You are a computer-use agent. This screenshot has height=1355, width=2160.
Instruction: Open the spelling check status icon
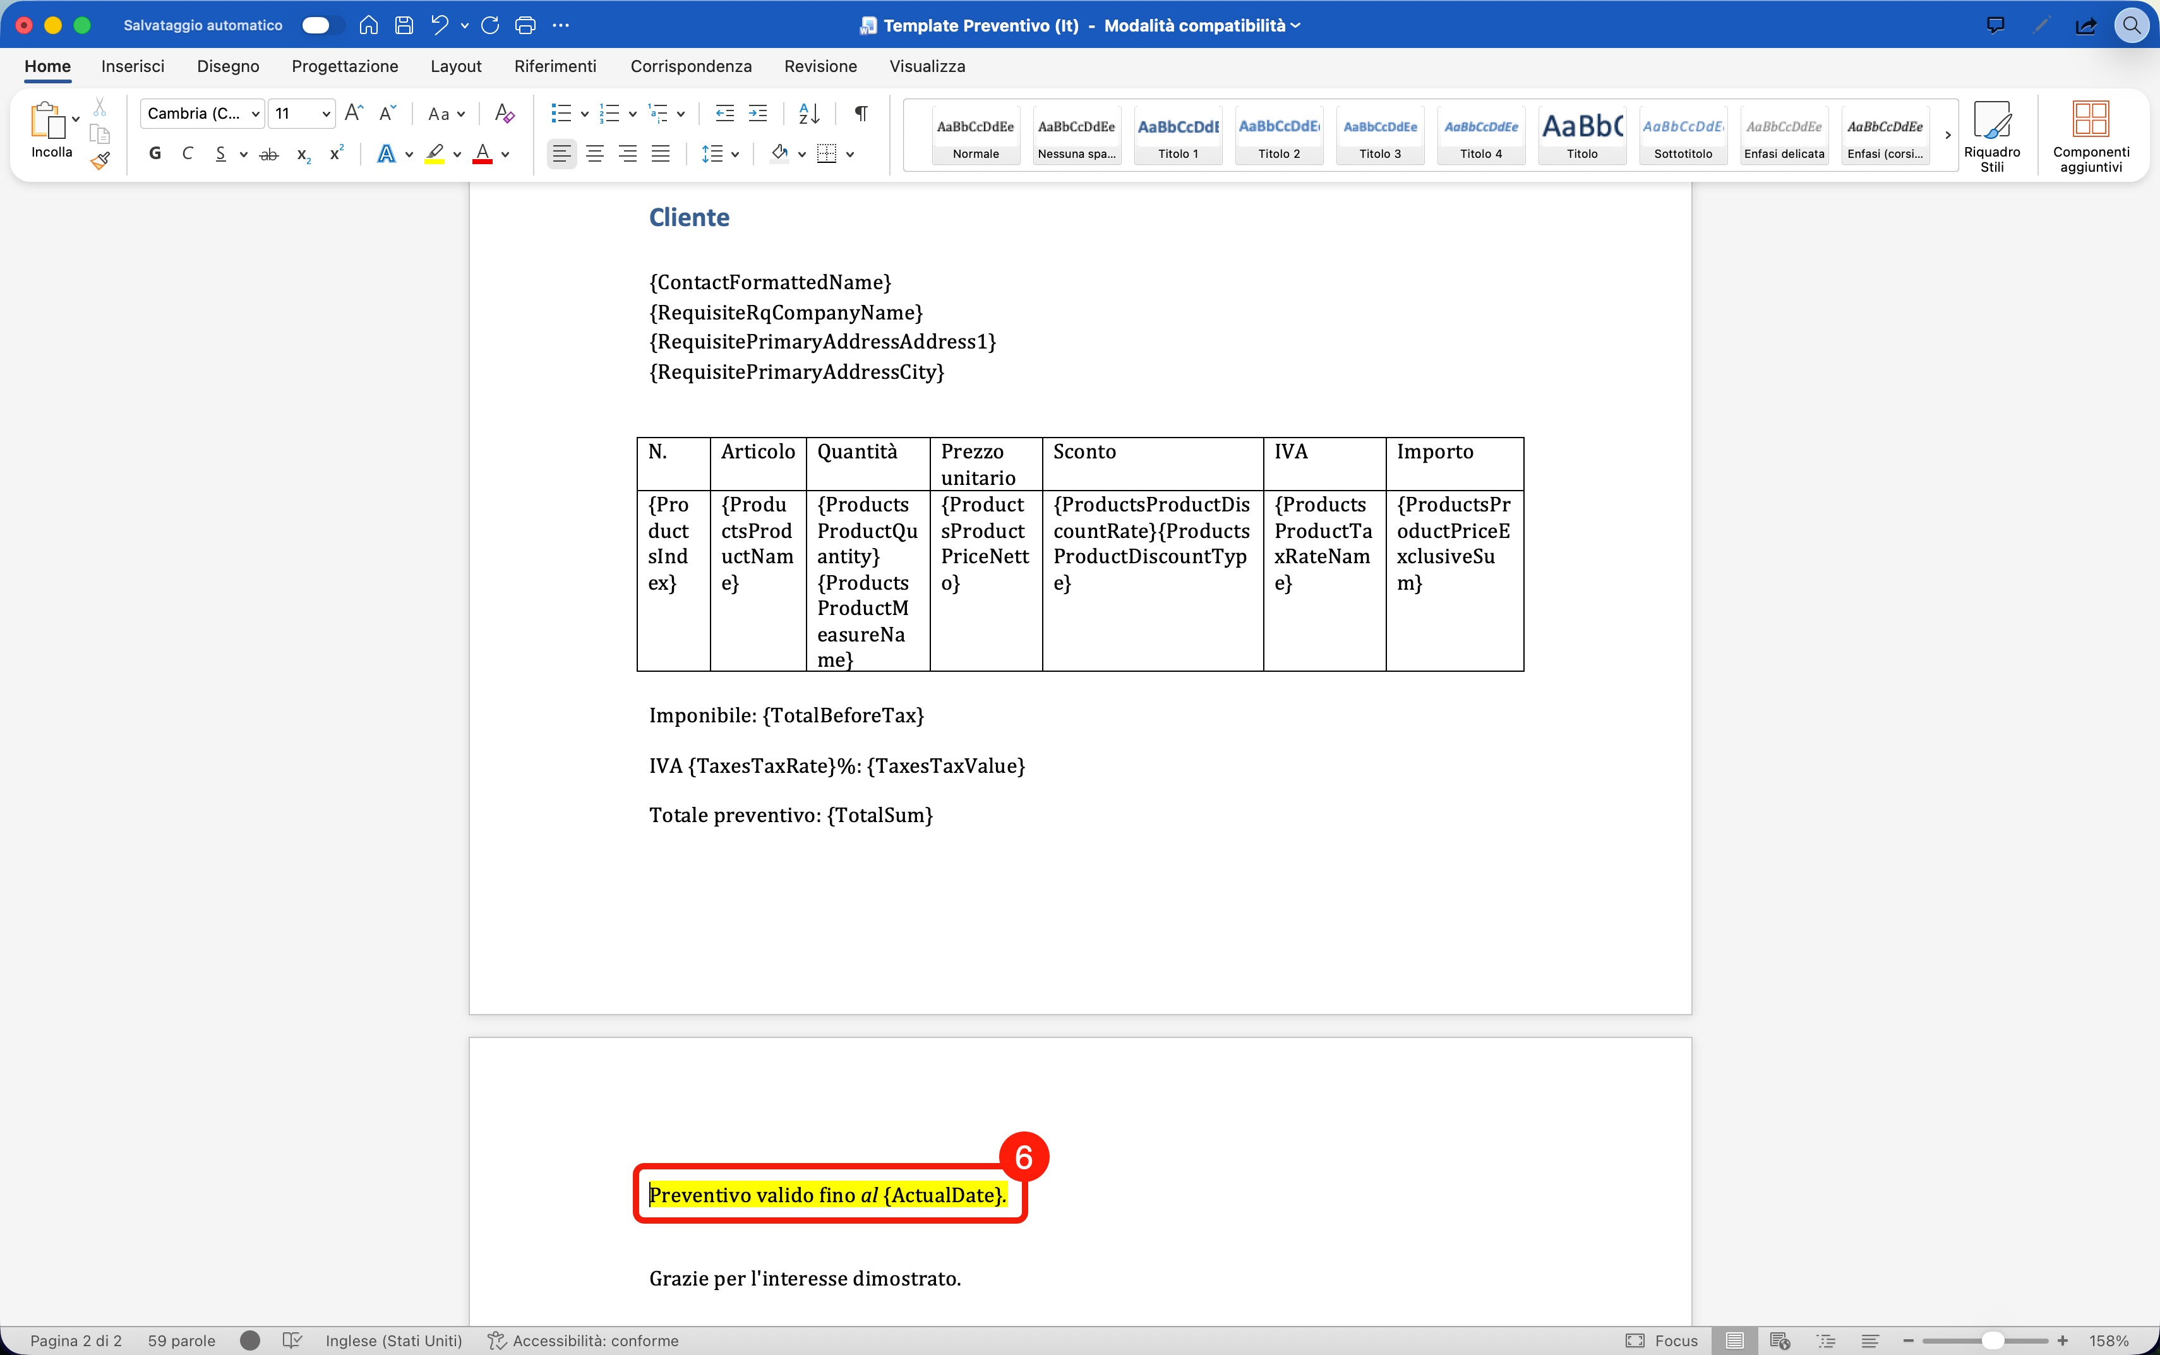[291, 1340]
